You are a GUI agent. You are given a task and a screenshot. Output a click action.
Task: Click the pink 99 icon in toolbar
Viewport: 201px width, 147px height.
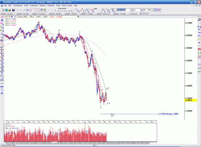pyautogui.click(x=159, y=10)
